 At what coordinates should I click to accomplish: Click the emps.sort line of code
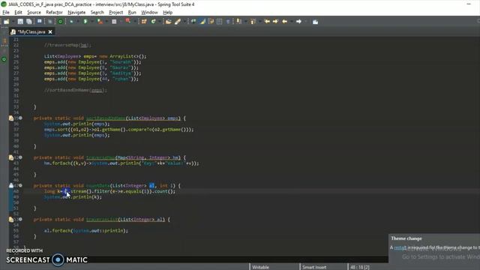[x=118, y=130]
